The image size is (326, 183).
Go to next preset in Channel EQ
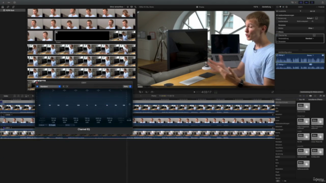click(x=67, y=86)
